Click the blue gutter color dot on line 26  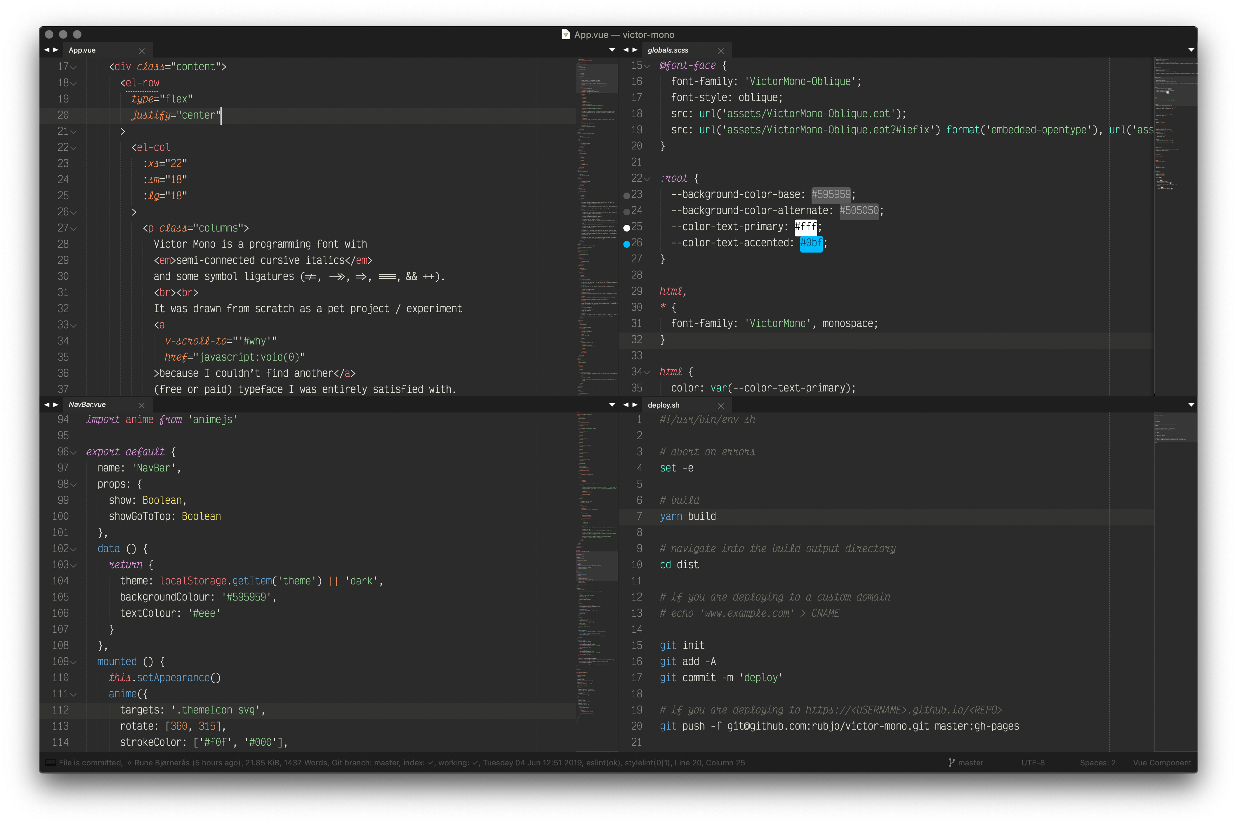tap(626, 244)
